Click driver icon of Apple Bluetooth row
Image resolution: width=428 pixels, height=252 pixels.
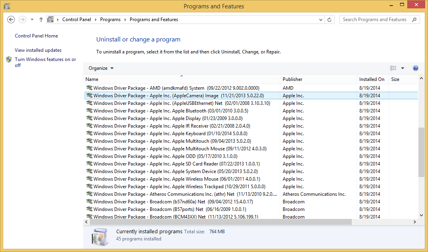tap(89, 110)
